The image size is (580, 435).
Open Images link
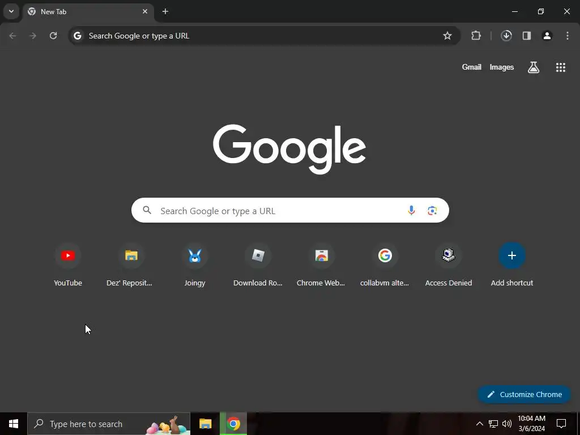tap(502, 67)
